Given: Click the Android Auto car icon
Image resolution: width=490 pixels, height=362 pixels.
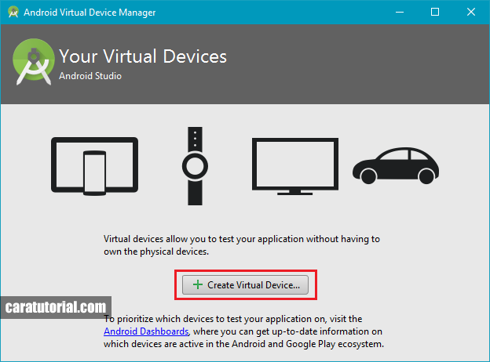Looking at the screenshot, I should 396,165.
